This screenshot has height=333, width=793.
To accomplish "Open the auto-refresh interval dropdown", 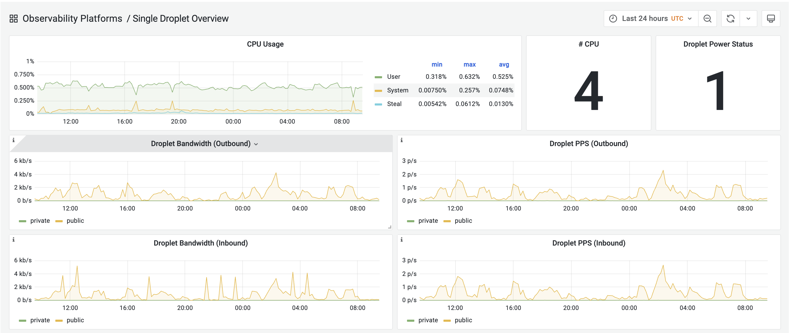I will [x=749, y=18].
